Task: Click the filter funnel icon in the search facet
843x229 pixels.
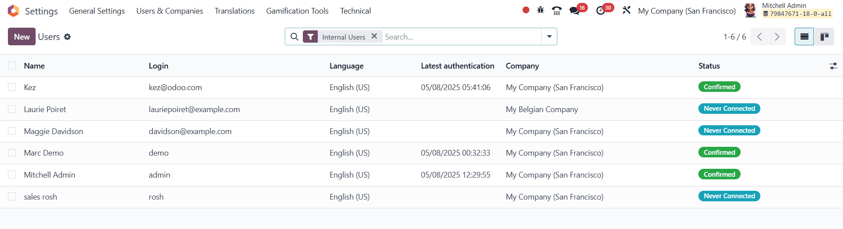Action: pyautogui.click(x=310, y=37)
